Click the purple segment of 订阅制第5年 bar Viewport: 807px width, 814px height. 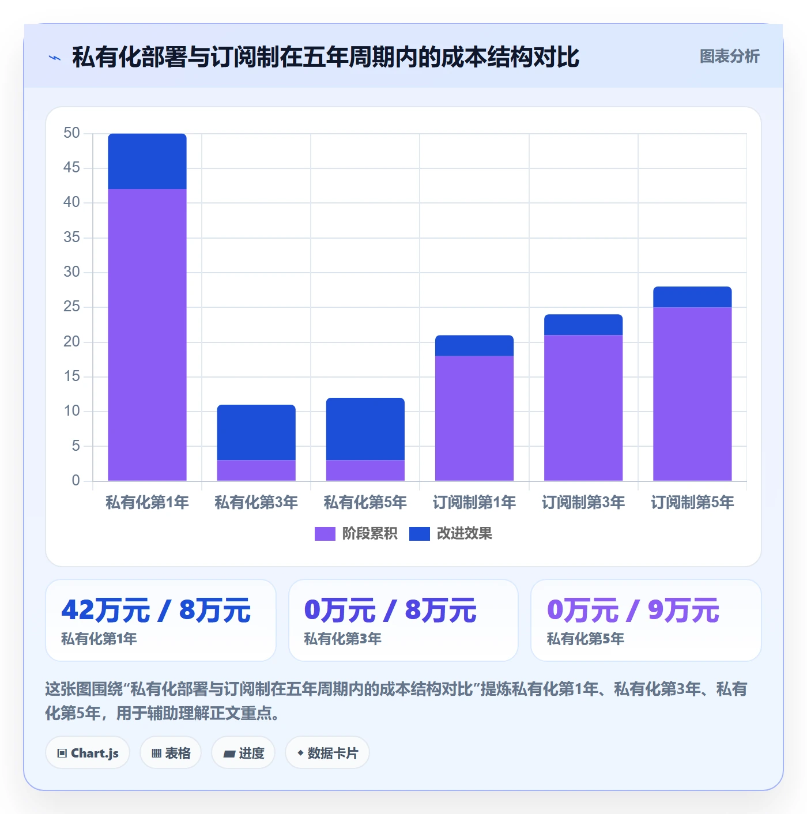[x=692, y=394]
